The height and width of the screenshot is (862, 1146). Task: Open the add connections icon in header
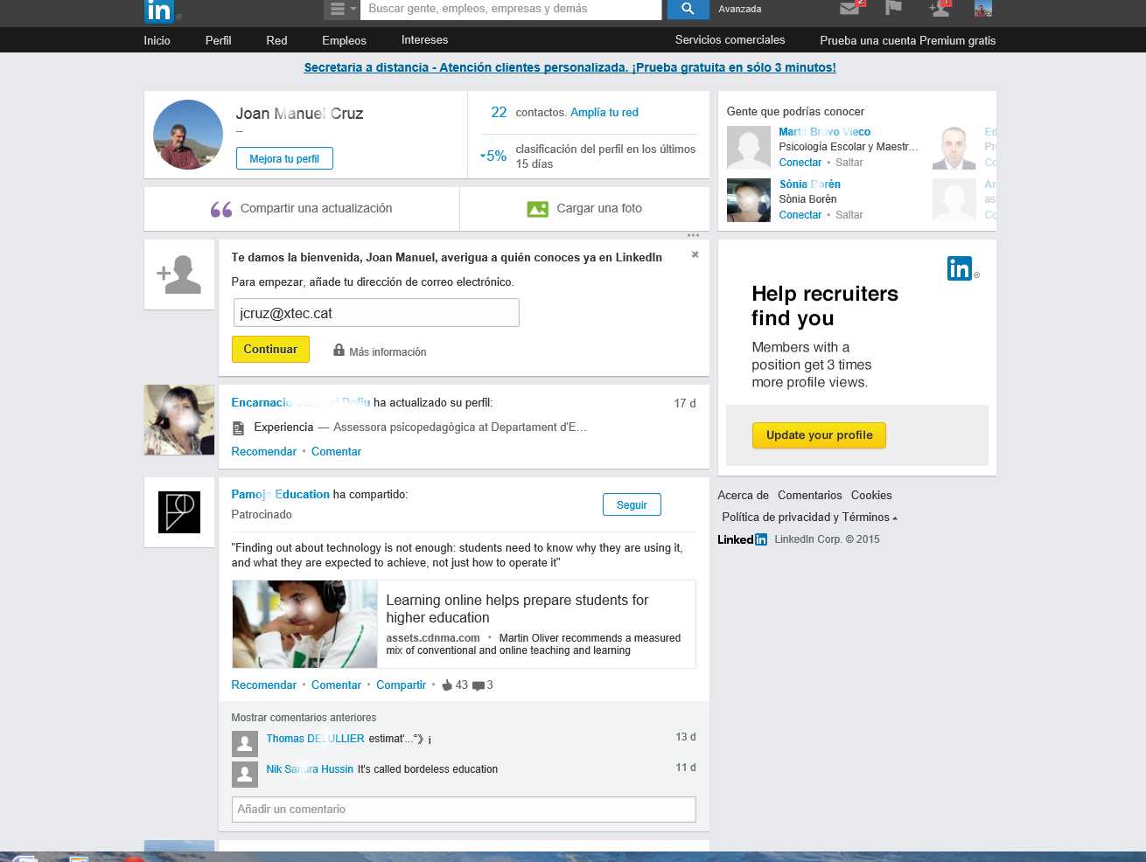click(x=940, y=9)
